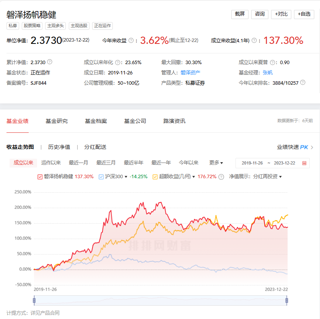Viewport: 320px width, 319px height.
Task: Click the arrow next to 业绩快速PK
Action: click(312, 147)
